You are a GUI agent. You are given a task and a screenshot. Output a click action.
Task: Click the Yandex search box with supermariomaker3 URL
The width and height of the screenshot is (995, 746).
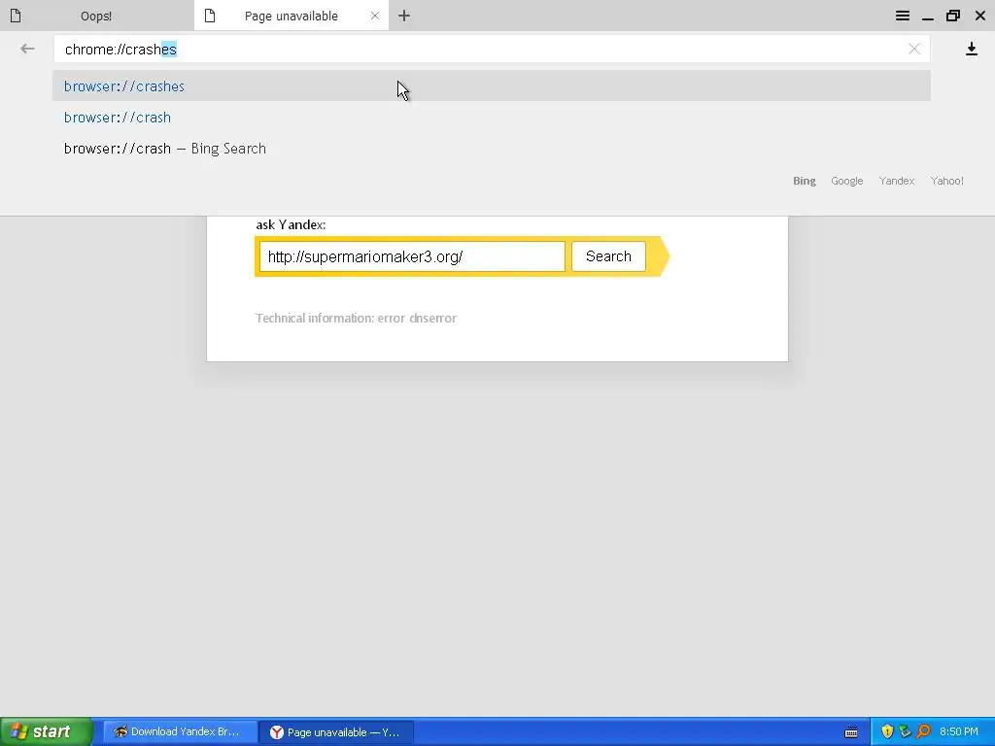pyautogui.click(x=412, y=256)
